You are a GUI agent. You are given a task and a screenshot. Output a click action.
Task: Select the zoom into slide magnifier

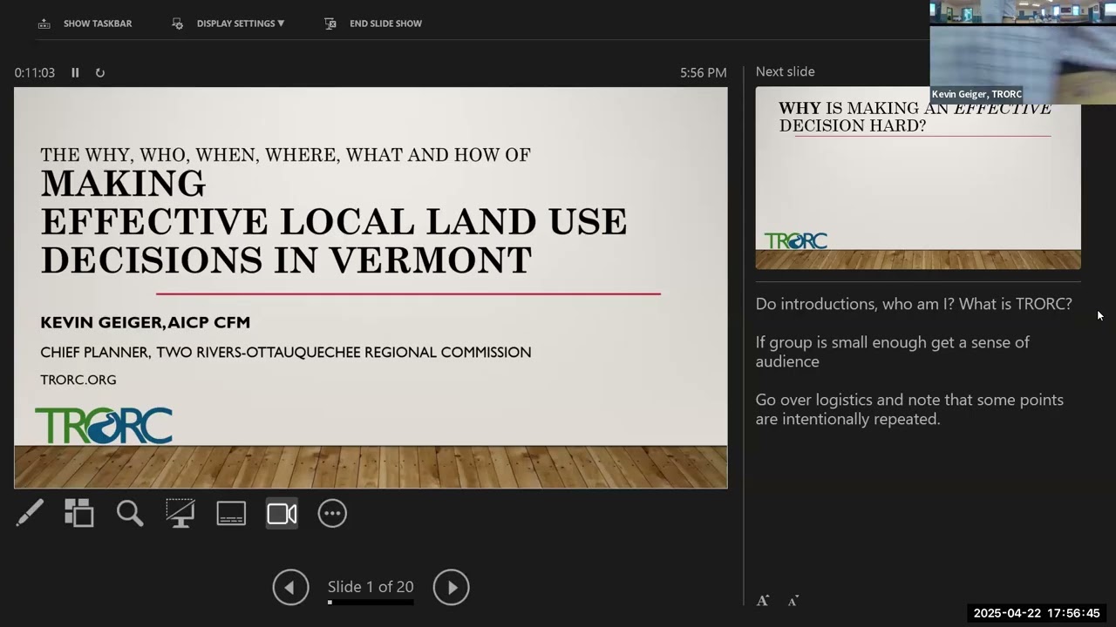click(x=130, y=514)
